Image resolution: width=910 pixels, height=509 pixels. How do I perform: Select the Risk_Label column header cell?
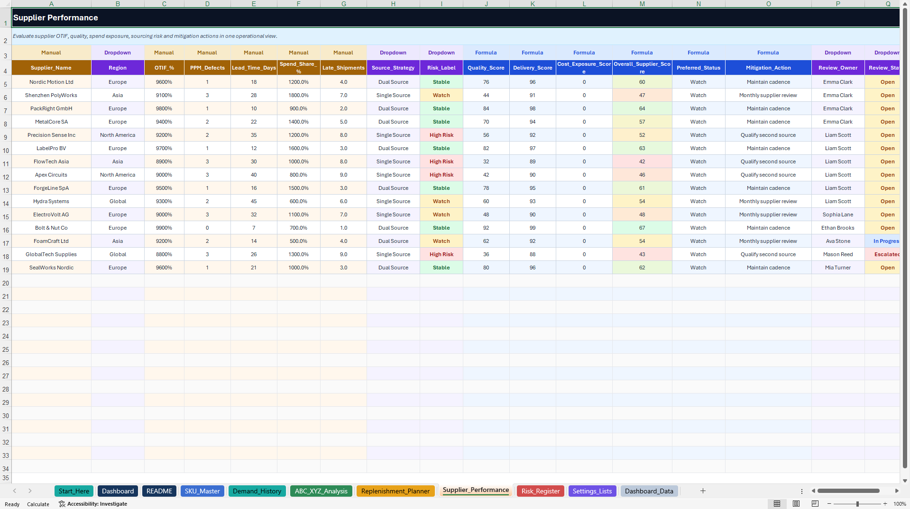coord(441,68)
